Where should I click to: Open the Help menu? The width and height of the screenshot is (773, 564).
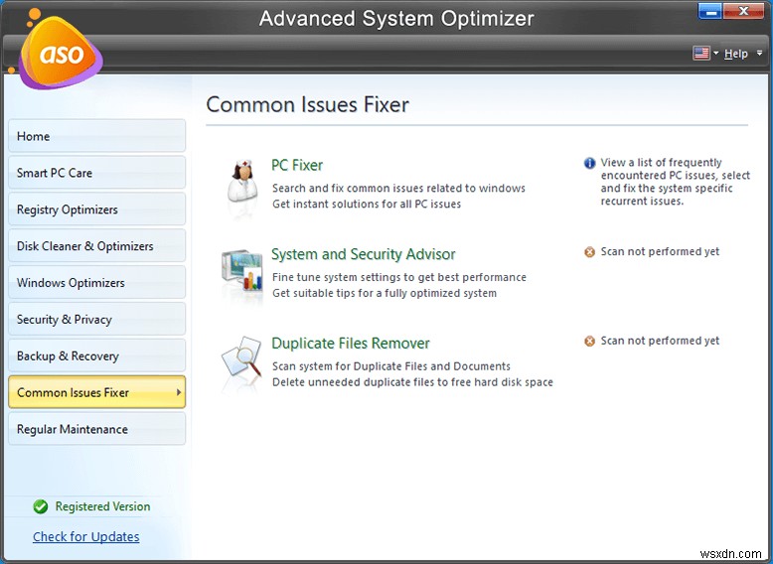pyautogui.click(x=735, y=54)
